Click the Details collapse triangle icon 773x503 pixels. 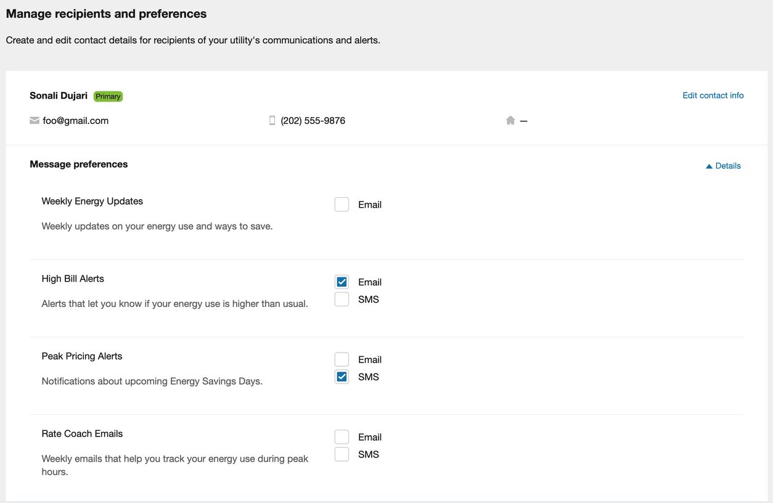pos(709,166)
